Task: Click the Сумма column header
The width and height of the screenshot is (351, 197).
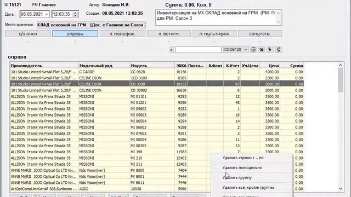Action: tap(292, 66)
